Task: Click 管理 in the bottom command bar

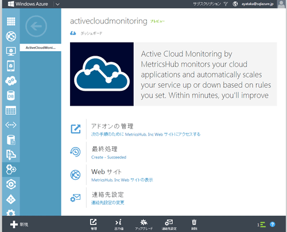Action: click(x=94, y=225)
